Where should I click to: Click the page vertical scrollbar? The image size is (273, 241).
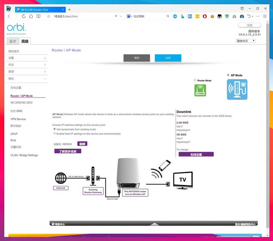(x=267, y=125)
